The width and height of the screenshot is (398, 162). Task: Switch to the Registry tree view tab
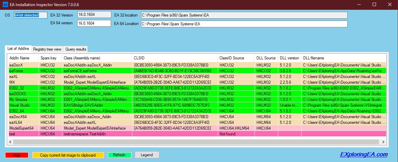point(47,49)
